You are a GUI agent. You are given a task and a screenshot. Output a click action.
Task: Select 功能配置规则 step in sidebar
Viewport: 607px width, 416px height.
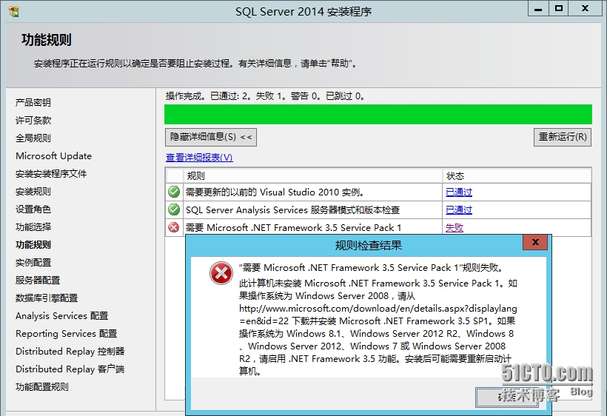[42, 387]
